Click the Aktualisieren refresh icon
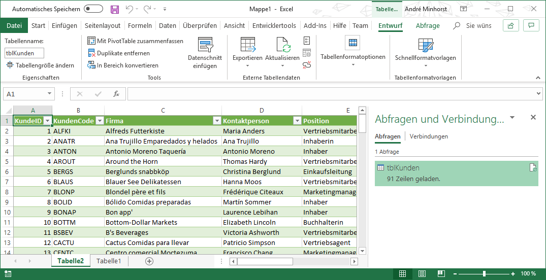The height and width of the screenshot is (280, 546). pos(283,45)
